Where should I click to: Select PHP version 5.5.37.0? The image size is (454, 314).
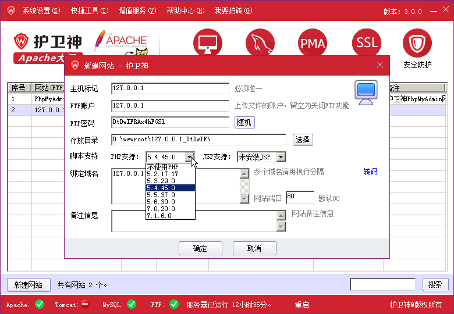tap(171, 195)
